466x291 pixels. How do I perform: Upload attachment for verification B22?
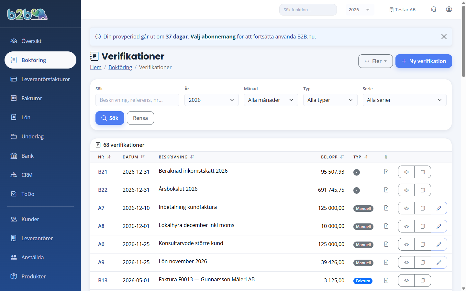(386, 190)
